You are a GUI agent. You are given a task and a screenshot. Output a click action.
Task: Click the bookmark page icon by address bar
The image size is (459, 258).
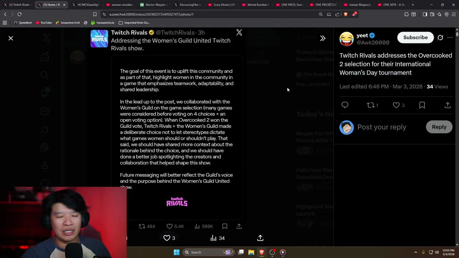(95, 14)
